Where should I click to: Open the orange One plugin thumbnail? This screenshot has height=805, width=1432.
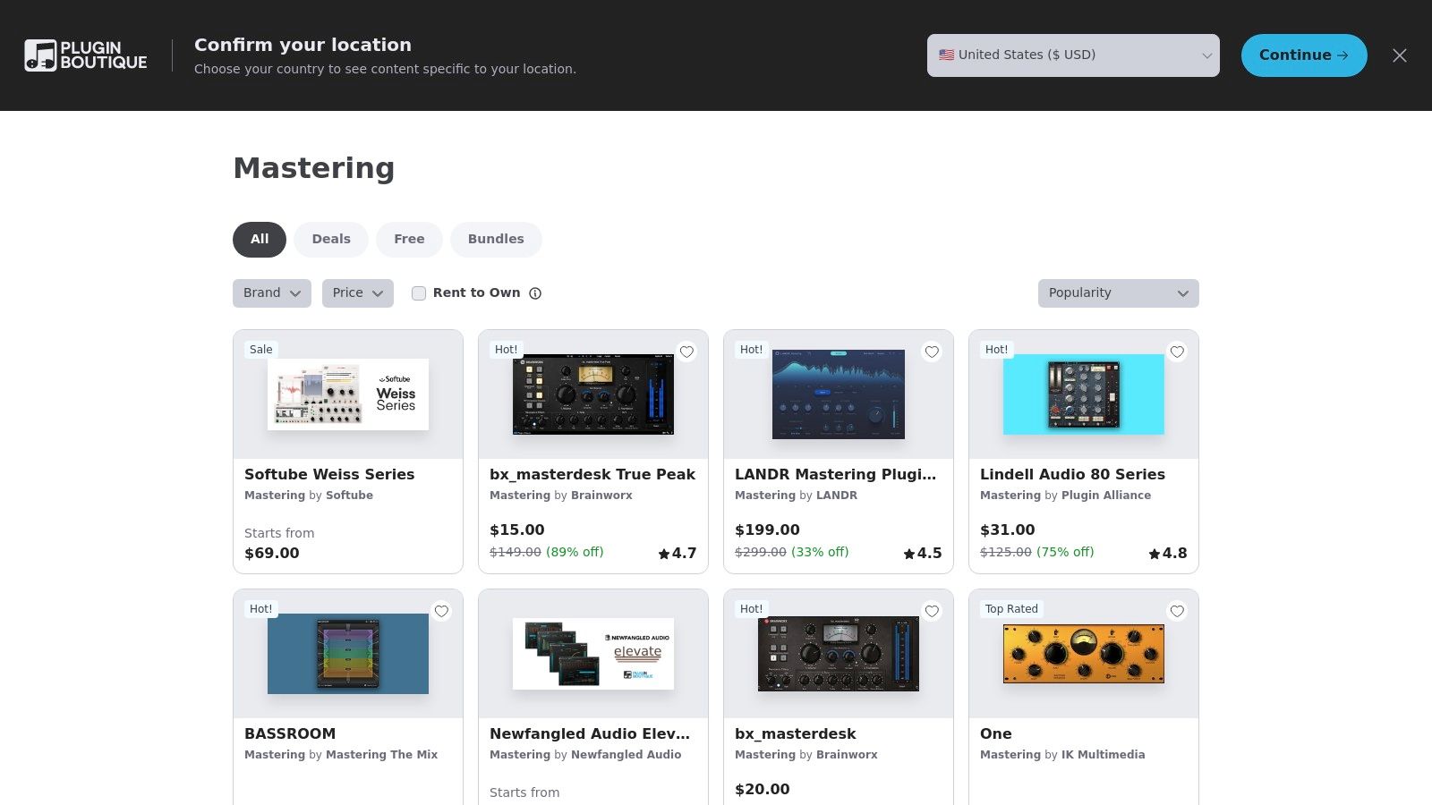(1084, 654)
